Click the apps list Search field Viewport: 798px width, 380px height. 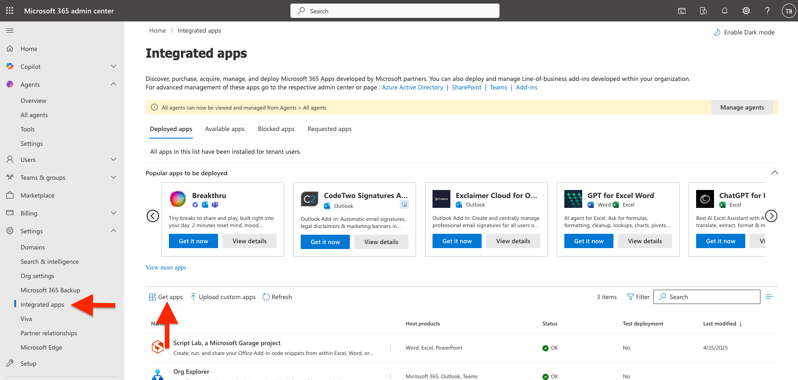pyautogui.click(x=707, y=297)
